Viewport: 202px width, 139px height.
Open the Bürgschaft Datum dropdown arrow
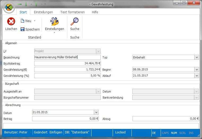pos(196,91)
